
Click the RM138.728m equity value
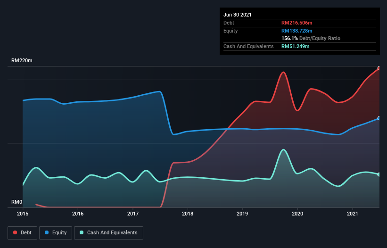296,31
